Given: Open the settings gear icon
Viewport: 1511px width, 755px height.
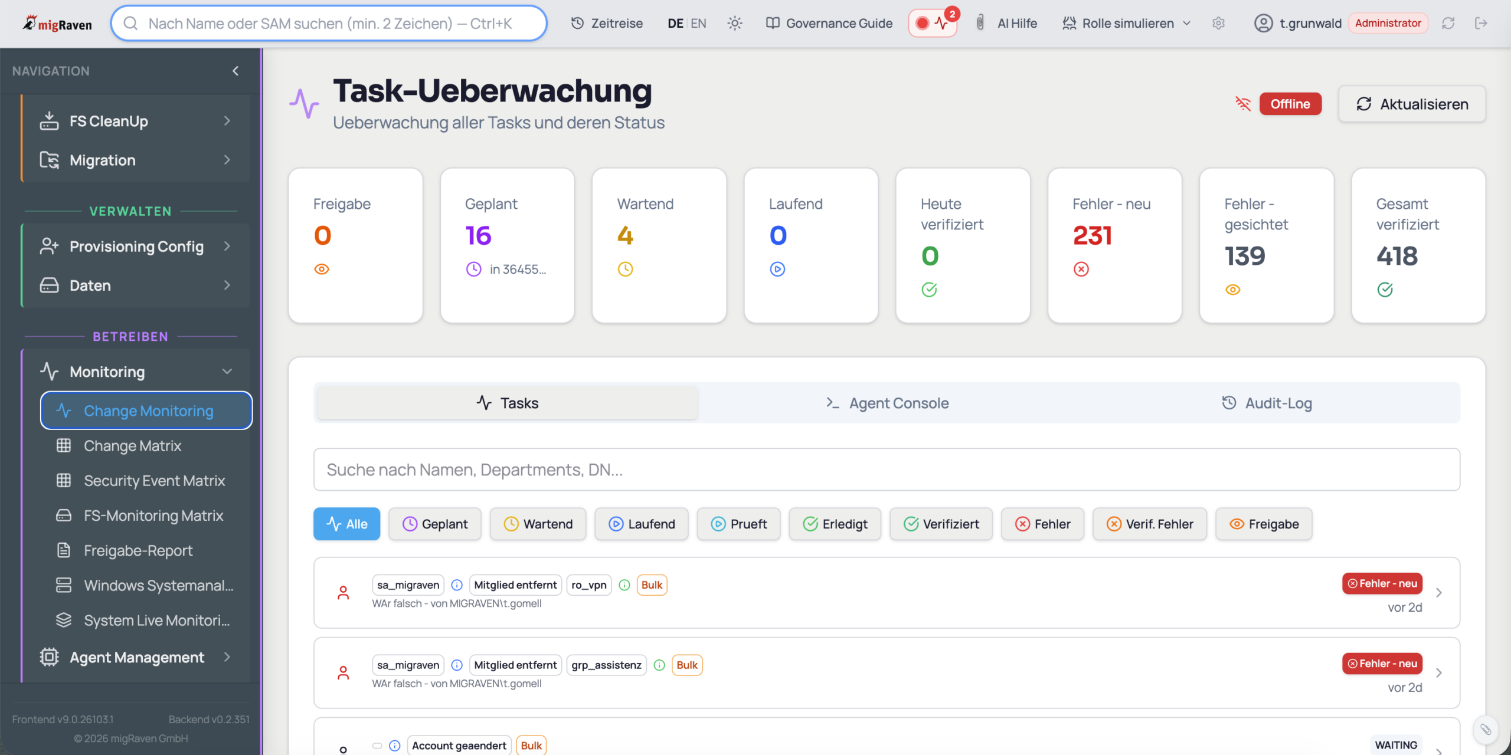Looking at the screenshot, I should tap(1219, 24).
